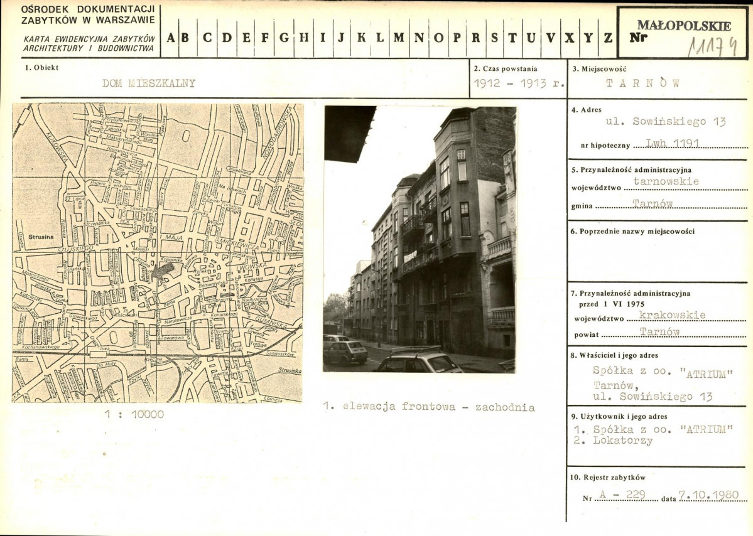
Task: Click letter G in the alphabet index
Action: tap(284, 38)
